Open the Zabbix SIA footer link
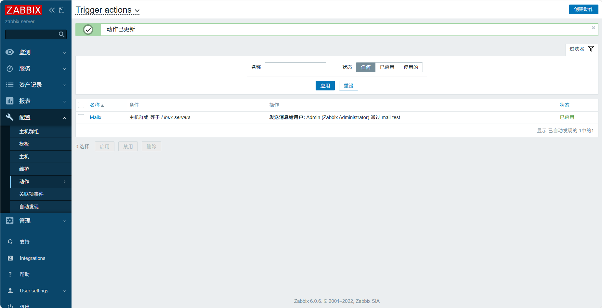This screenshot has height=308, width=602. [368, 301]
